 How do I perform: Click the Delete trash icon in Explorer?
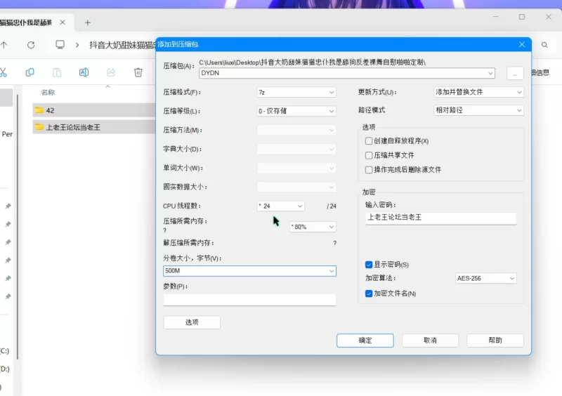pos(138,72)
